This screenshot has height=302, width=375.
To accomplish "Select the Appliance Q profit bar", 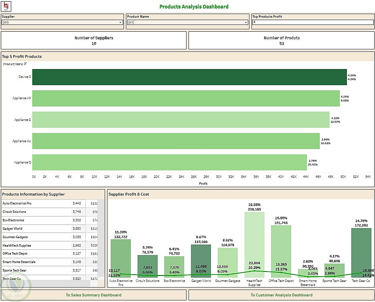I will coord(169,162).
